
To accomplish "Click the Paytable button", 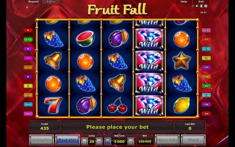I will pyautogui.click(x=68, y=140).
